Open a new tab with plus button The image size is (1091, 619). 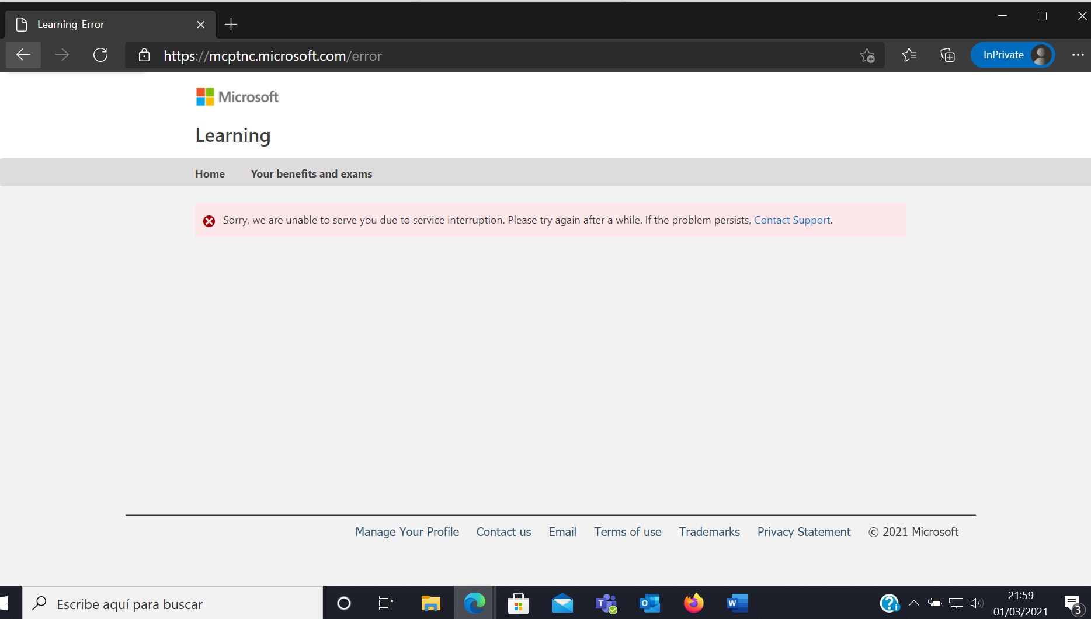(231, 25)
